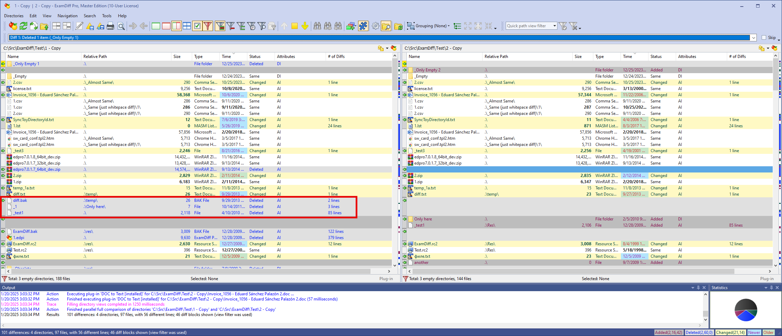The image size is (782, 336).
Task: Click into the Quick path view filter field
Action: pos(528,26)
